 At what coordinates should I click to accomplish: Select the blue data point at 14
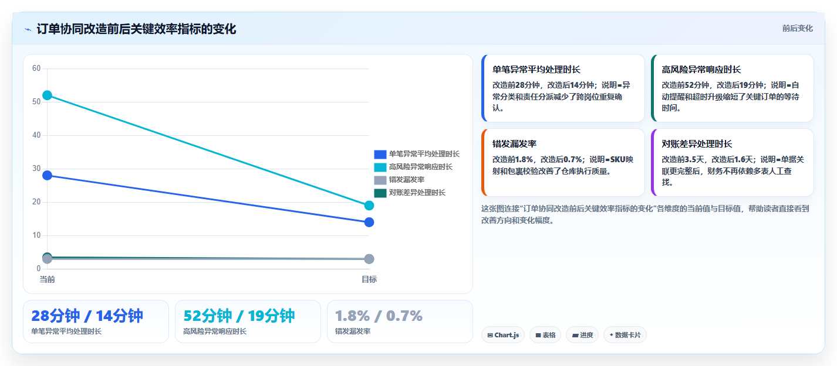pos(369,222)
